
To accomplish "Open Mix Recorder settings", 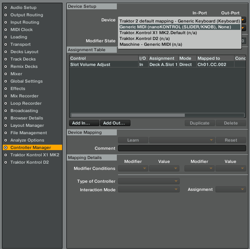I will pyautogui.click(x=24, y=96).
